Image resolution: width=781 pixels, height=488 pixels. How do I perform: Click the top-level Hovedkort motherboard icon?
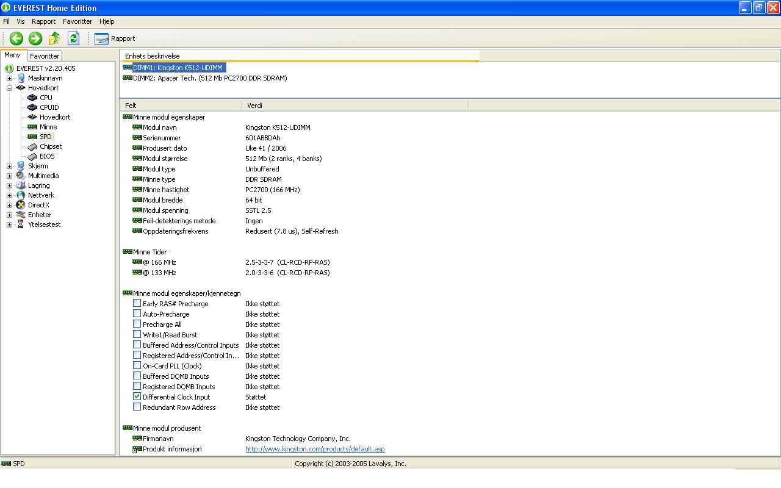click(x=21, y=88)
